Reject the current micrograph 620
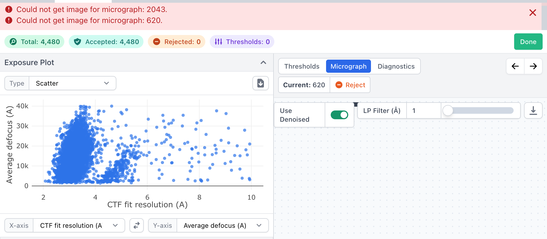 [x=350, y=85]
